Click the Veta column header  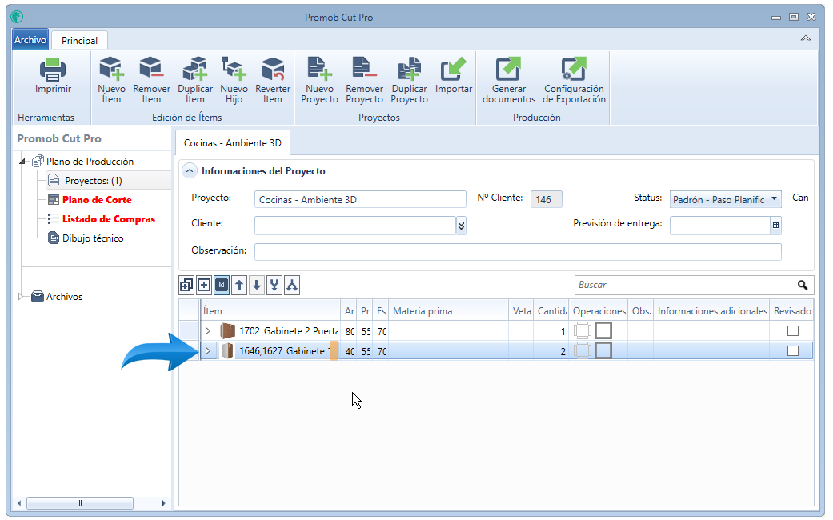click(521, 310)
